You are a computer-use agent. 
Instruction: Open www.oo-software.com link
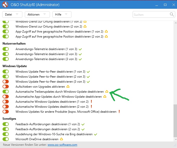[62, 145]
